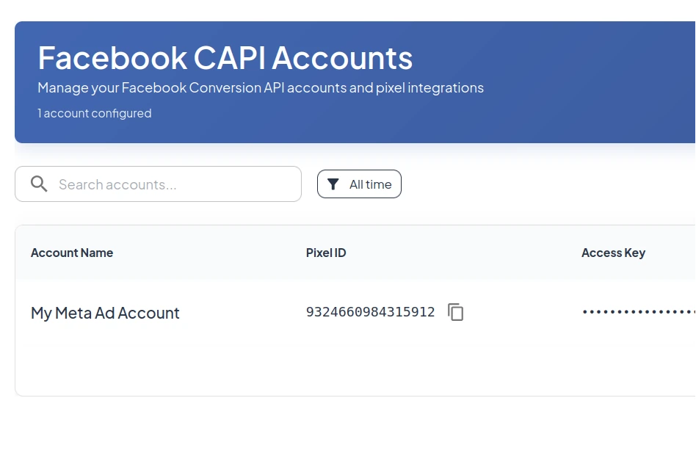696x467 pixels.
Task: Sort the table by Pixel ID
Action: (326, 253)
